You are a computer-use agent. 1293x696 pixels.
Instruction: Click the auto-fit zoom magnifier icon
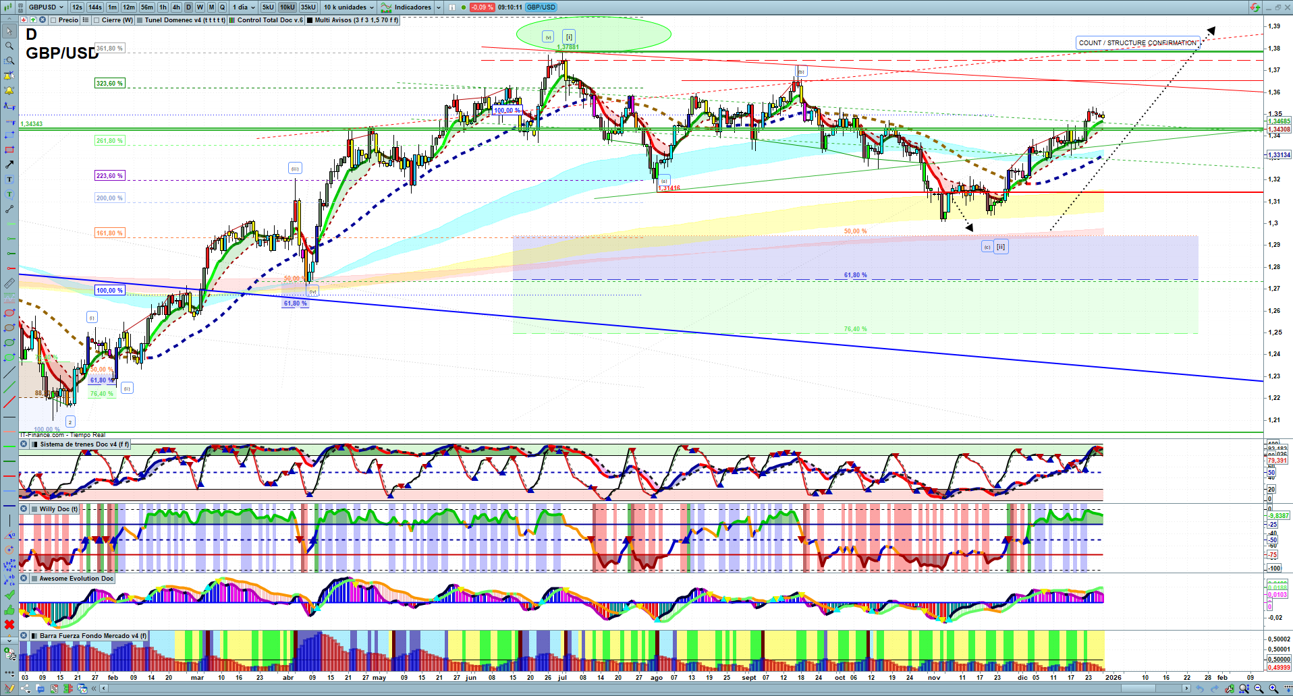click(x=1244, y=689)
